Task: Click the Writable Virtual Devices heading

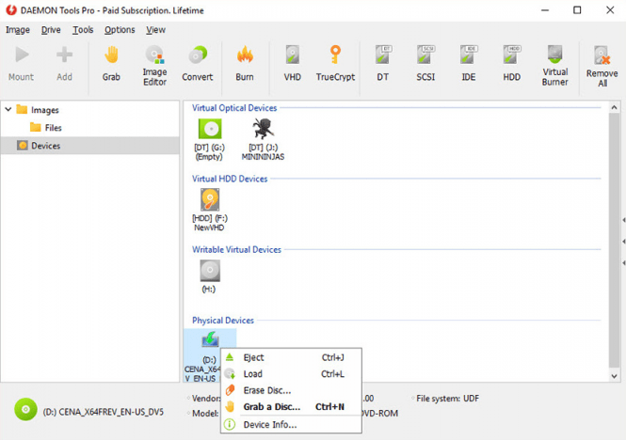Action: [x=236, y=250]
